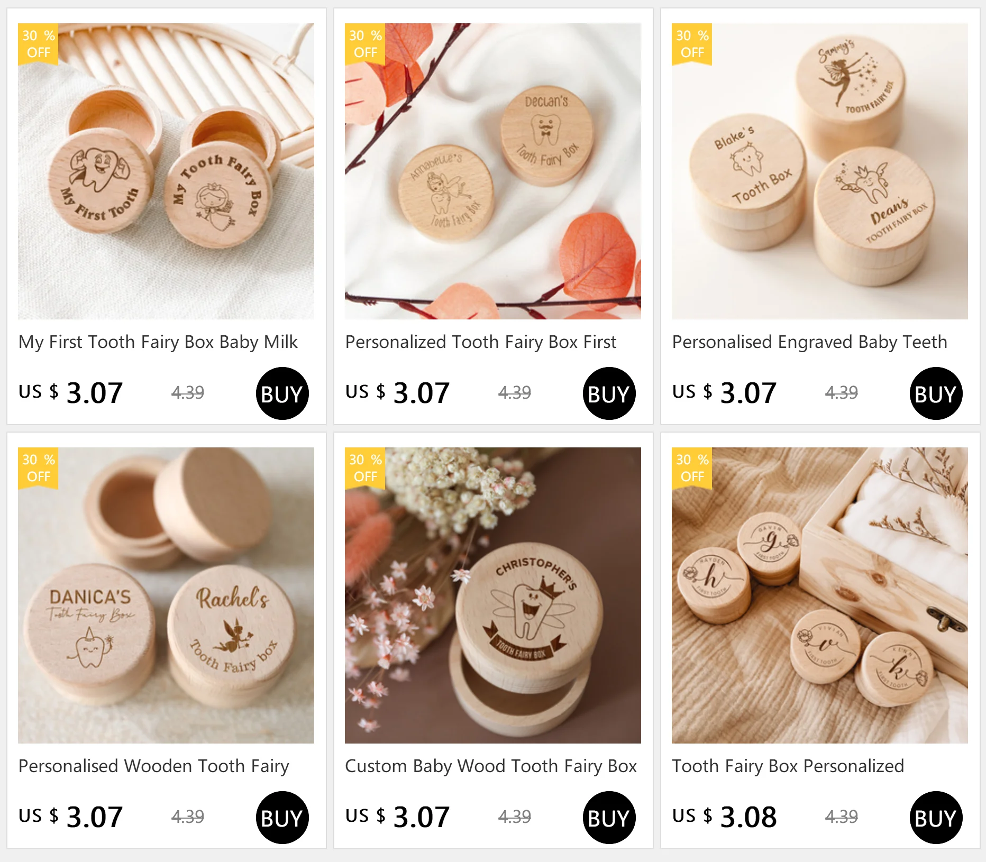Screen dimensions: 986x862
Task: View My First Tooth engraved boxes photo
Action: point(166,171)
